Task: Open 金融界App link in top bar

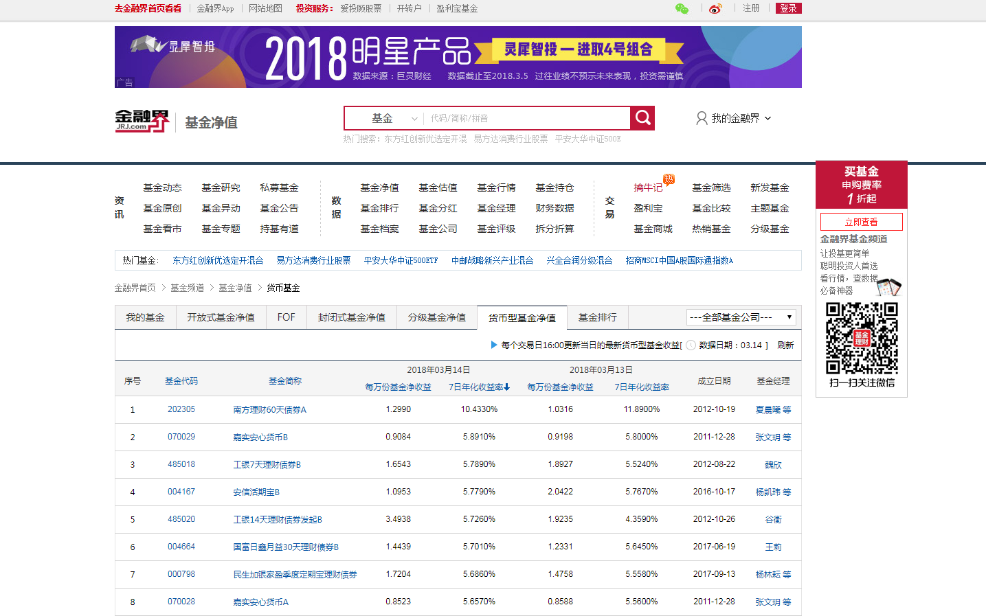Action: [215, 8]
